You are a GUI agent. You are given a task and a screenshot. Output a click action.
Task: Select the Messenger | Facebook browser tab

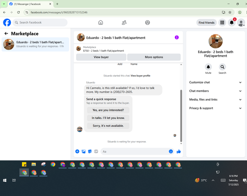(31, 4)
